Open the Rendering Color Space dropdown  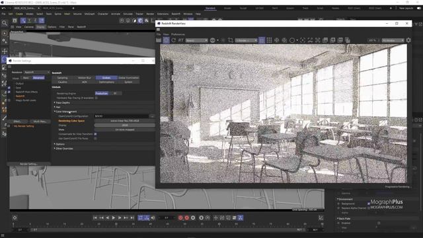[125, 121]
